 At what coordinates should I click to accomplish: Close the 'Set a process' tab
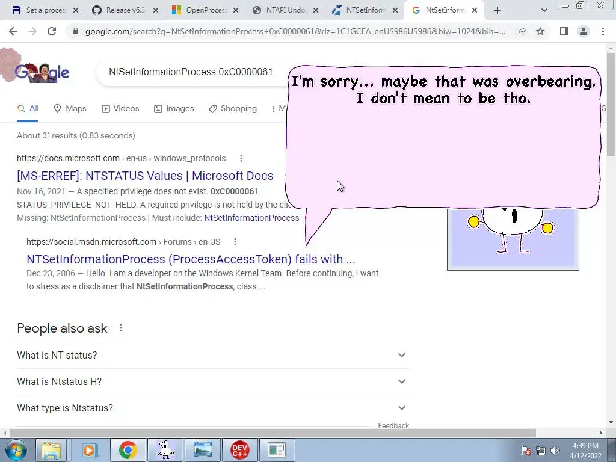(76, 10)
